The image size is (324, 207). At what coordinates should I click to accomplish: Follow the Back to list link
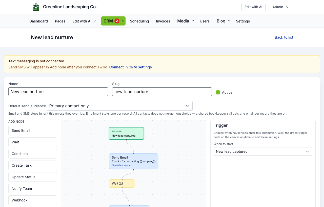point(284,37)
